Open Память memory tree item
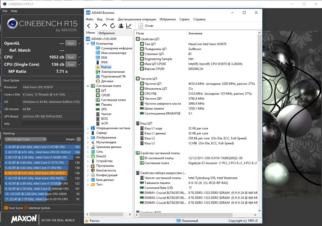 click(104, 105)
